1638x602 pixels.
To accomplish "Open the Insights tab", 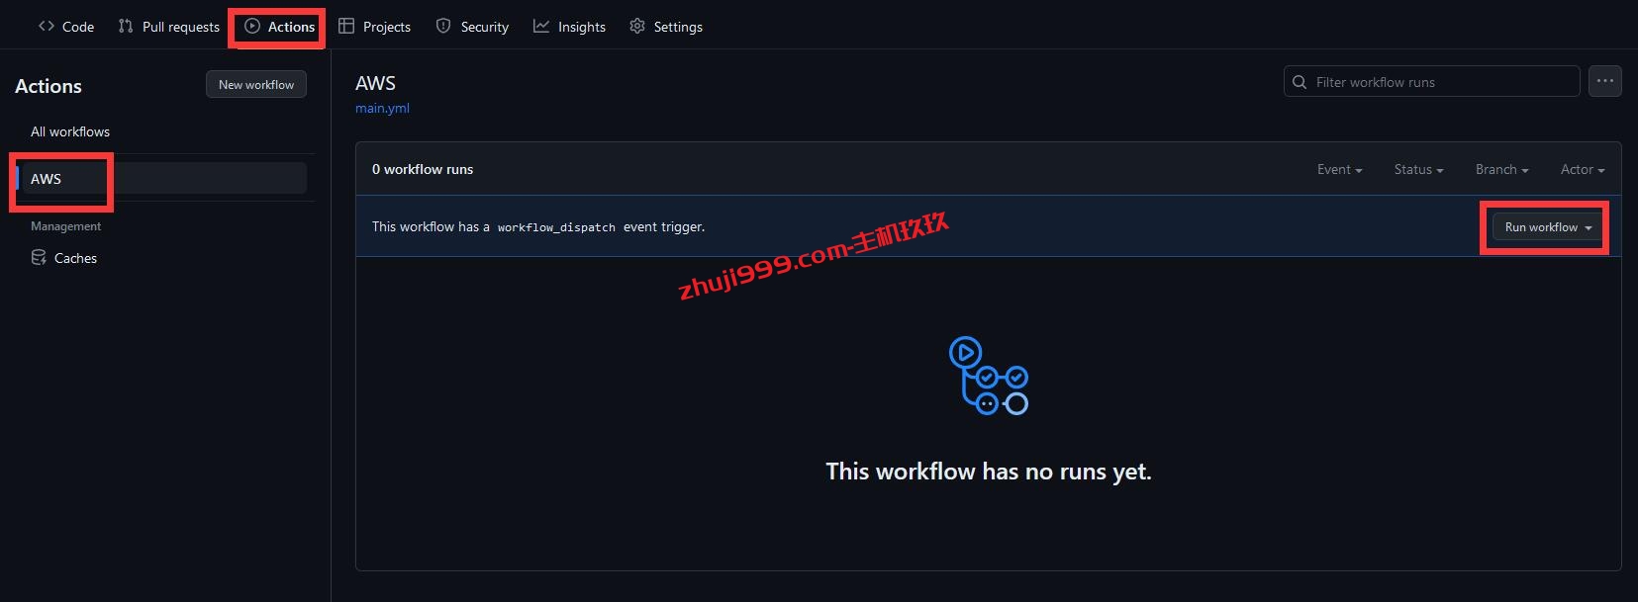I will (569, 27).
